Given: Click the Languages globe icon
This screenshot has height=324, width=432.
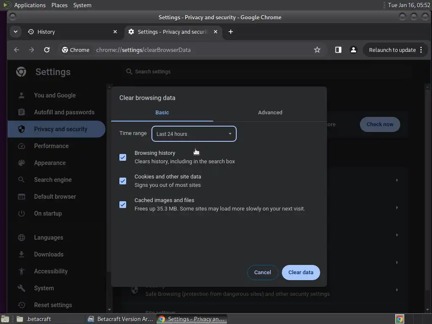Looking at the screenshot, I should pos(22,238).
